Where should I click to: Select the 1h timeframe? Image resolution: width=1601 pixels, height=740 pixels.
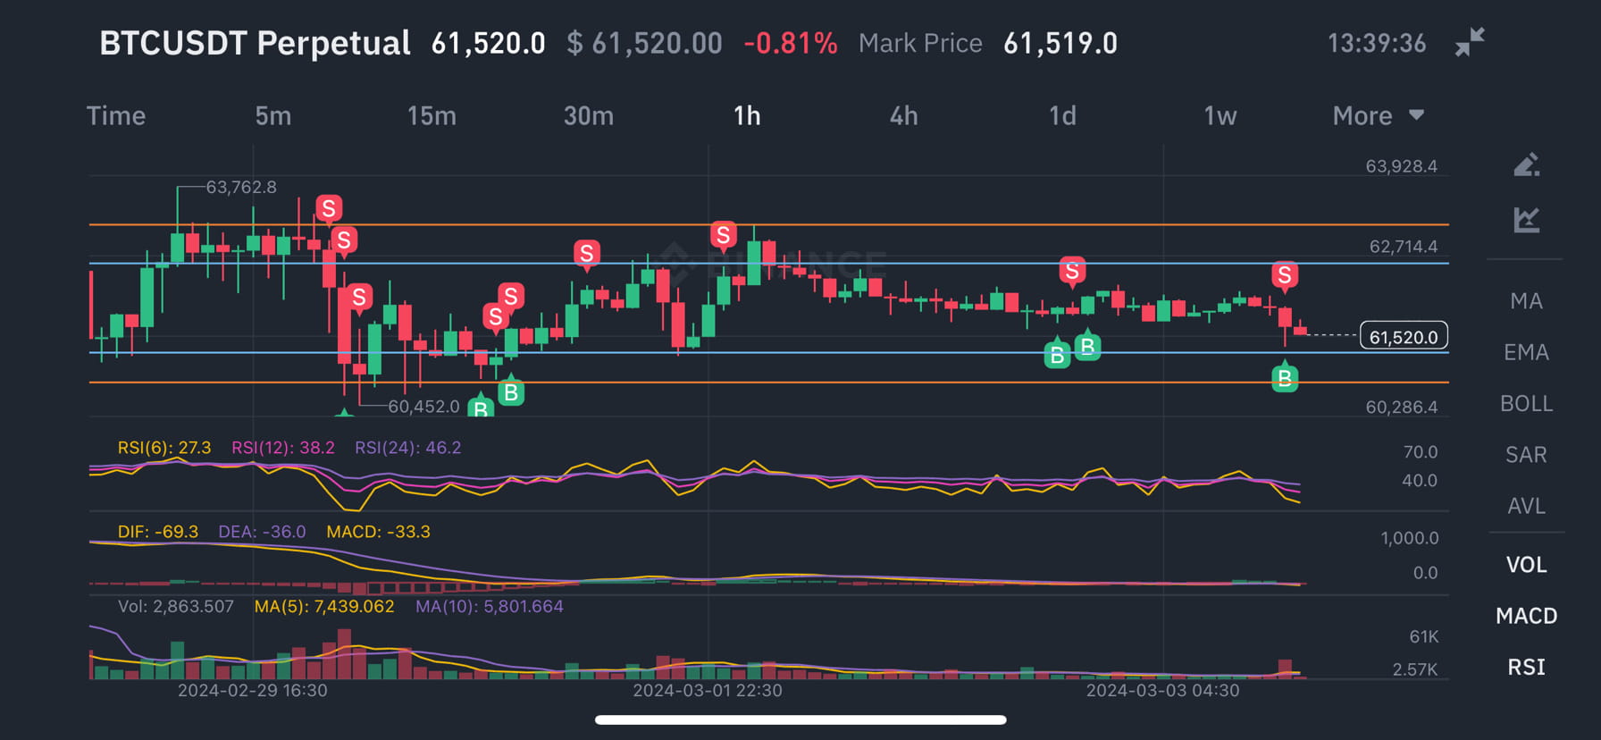click(x=747, y=116)
